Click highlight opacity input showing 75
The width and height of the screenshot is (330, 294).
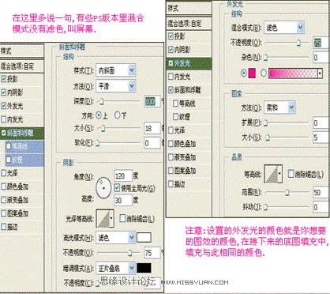coord(152,253)
